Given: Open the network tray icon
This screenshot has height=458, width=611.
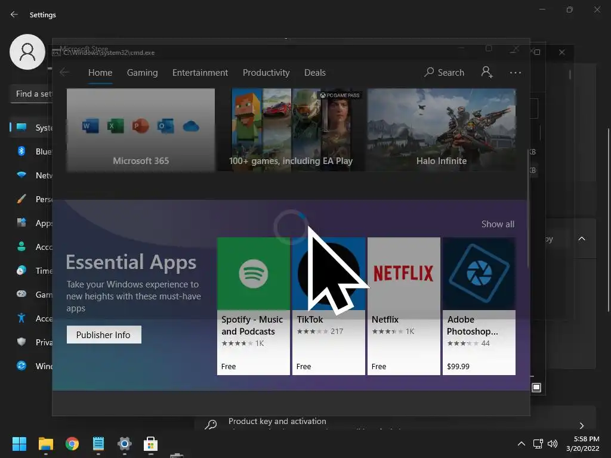Looking at the screenshot, I should pos(538,444).
